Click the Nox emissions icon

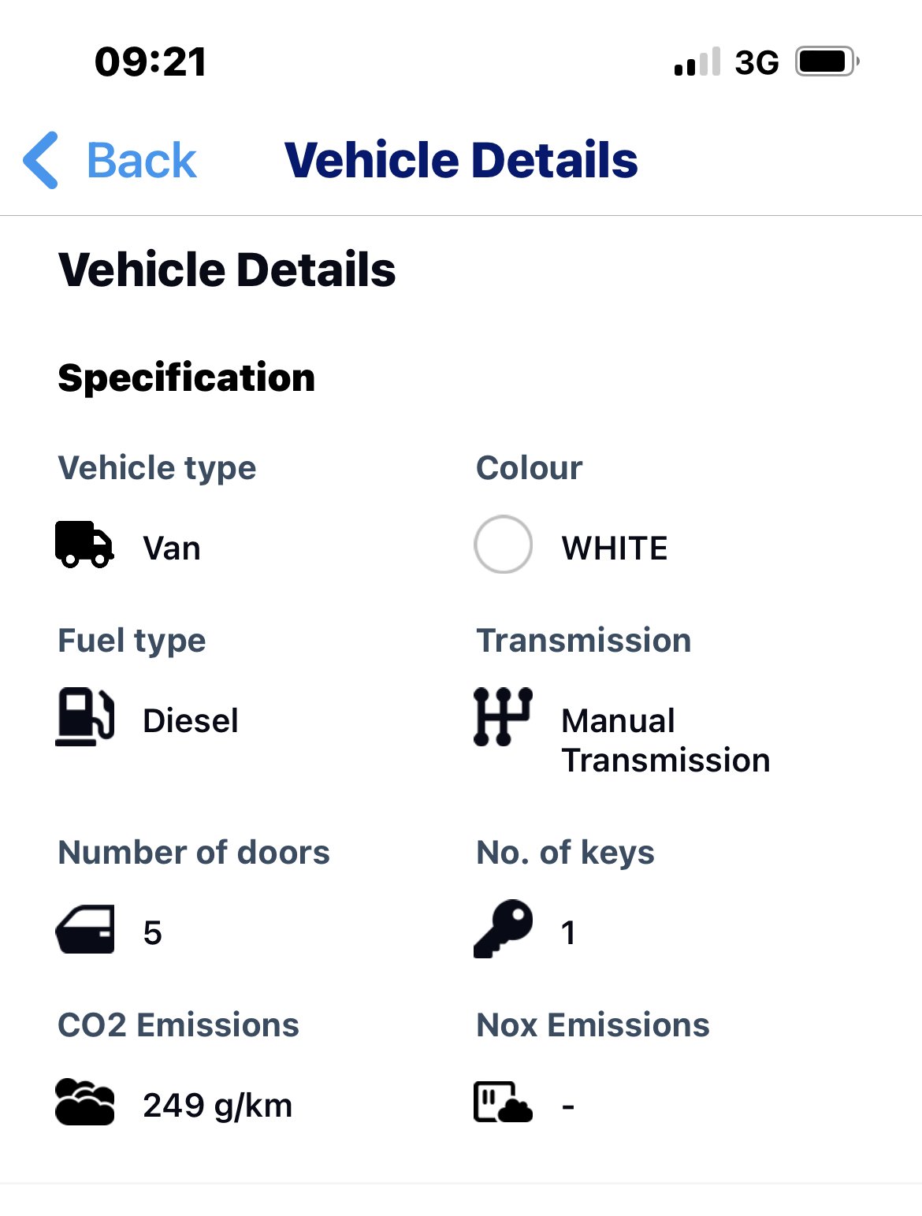click(x=503, y=1102)
